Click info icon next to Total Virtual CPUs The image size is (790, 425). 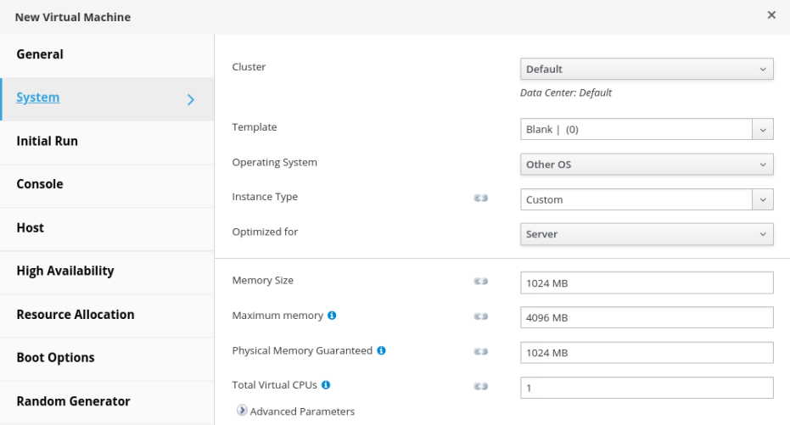pyautogui.click(x=326, y=385)
